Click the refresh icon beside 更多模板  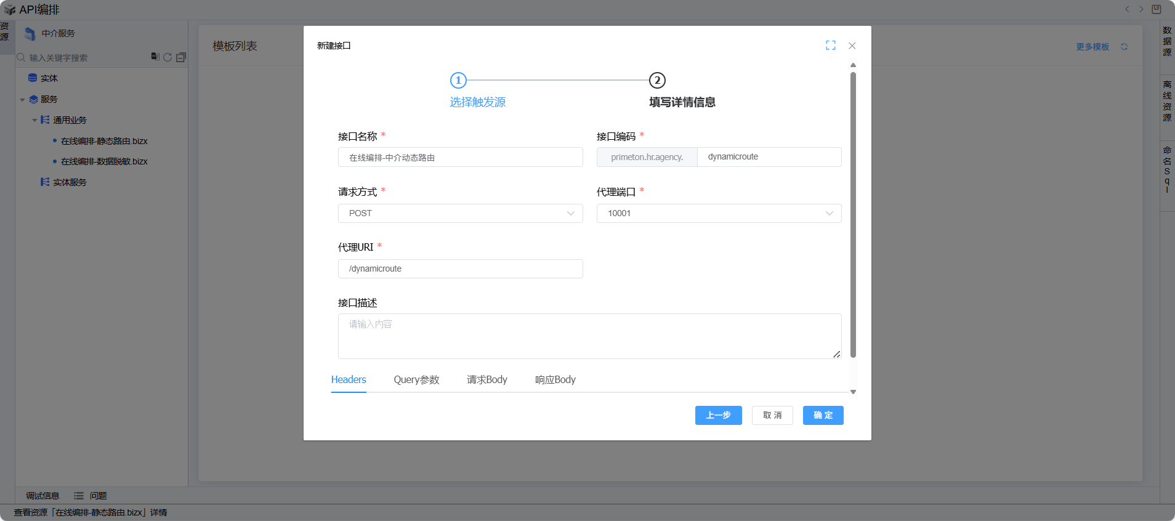point(1124,47)
